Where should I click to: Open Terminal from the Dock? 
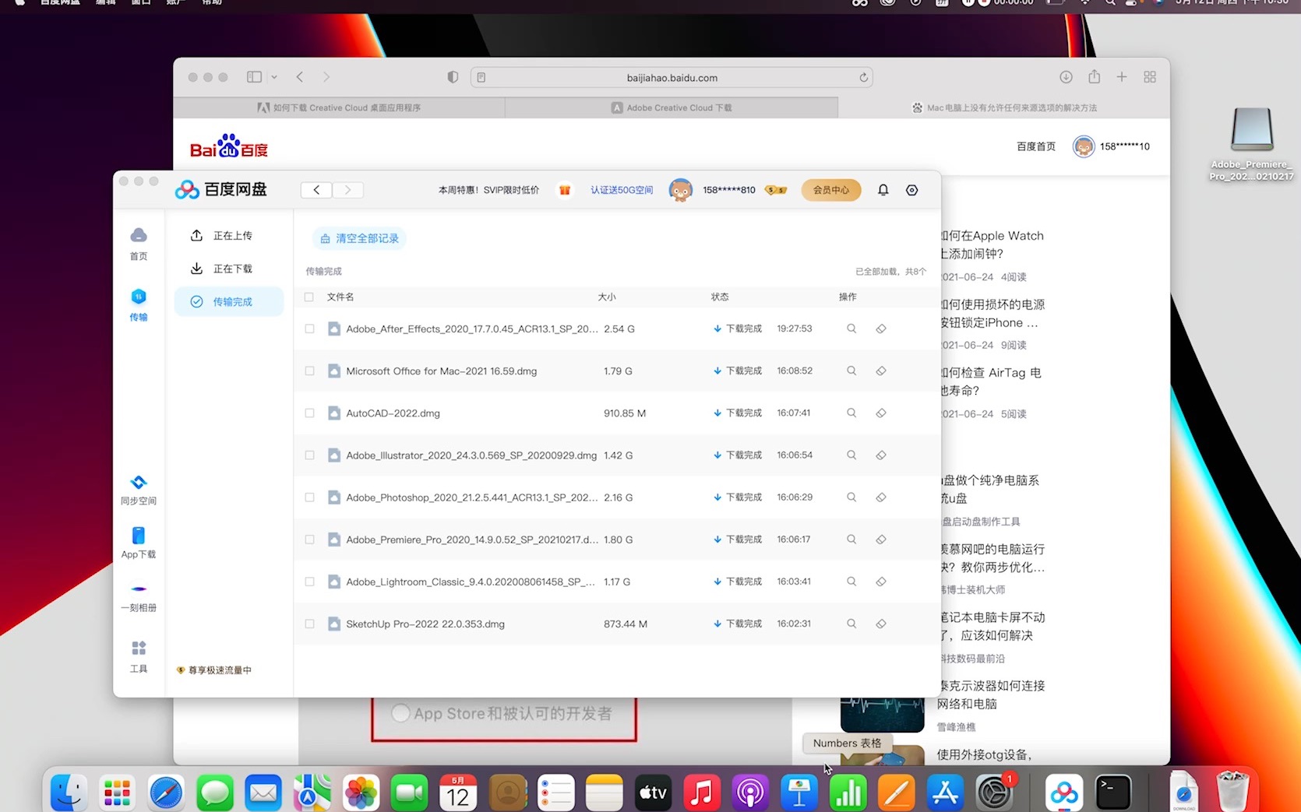click(1115, 791)
